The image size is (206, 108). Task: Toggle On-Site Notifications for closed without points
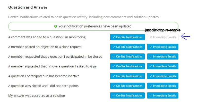(x=127, y=86)
